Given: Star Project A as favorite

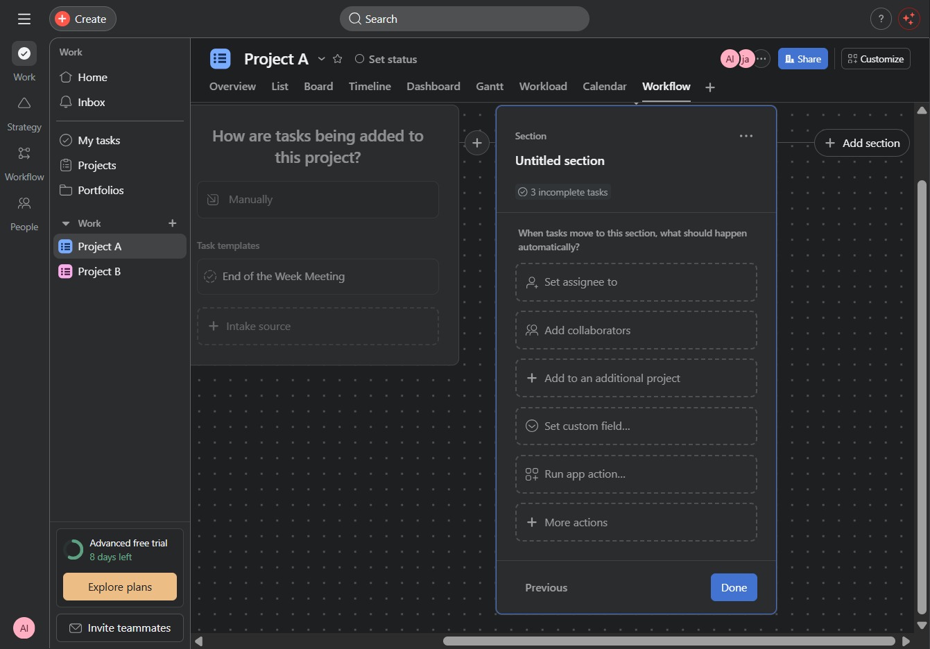Looking at the screenshot, I should click(338, 59).
